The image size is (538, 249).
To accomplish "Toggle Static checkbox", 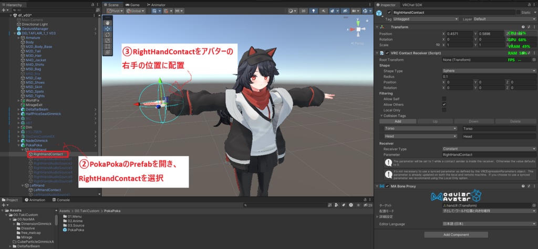I will 518,13.
